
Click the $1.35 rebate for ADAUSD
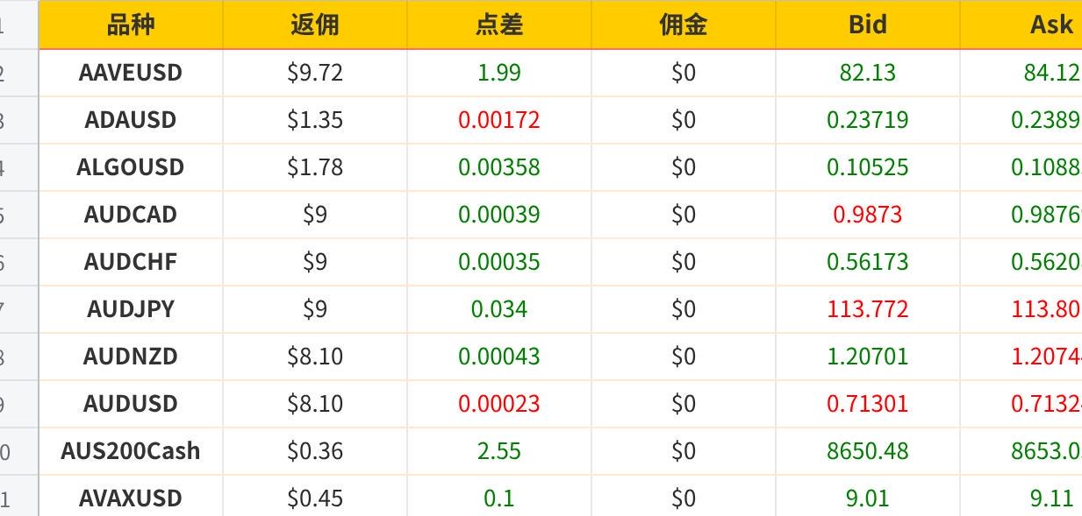click(315, 120)
